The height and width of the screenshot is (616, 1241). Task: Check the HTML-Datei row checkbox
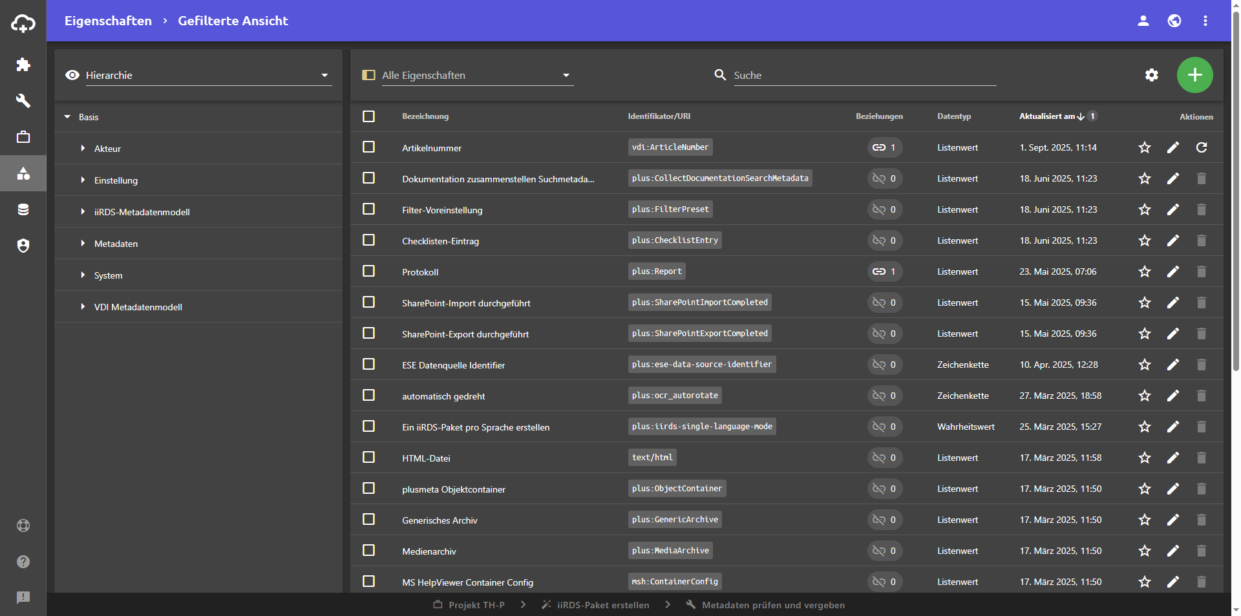pos(368,457)
